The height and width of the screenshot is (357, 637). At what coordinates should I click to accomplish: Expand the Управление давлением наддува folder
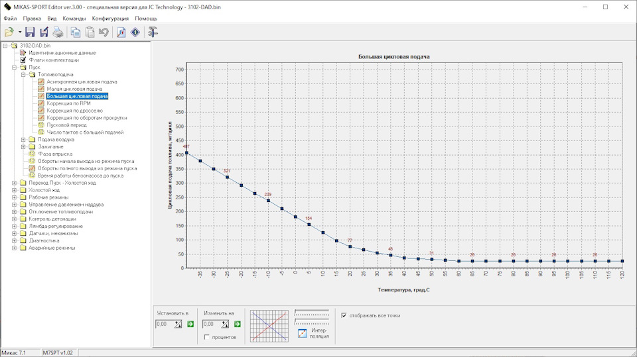14,205
